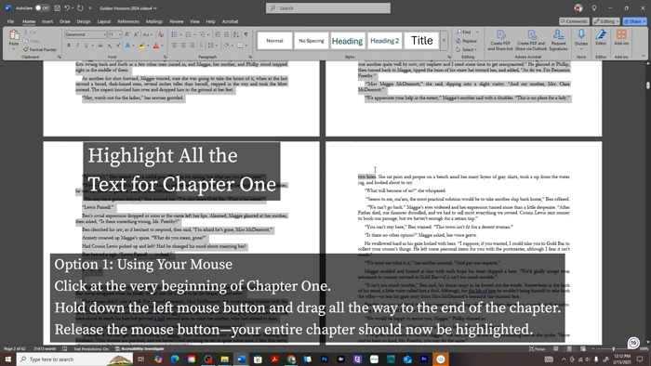Switch to the References tab
651x366 pixels.
point(128,21)
